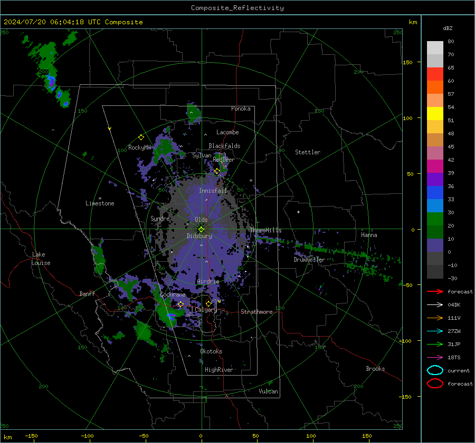The image size is (475, 443).
Task: Click the cyan 27ZW arrow legend icon
Action: click(435, 331)
